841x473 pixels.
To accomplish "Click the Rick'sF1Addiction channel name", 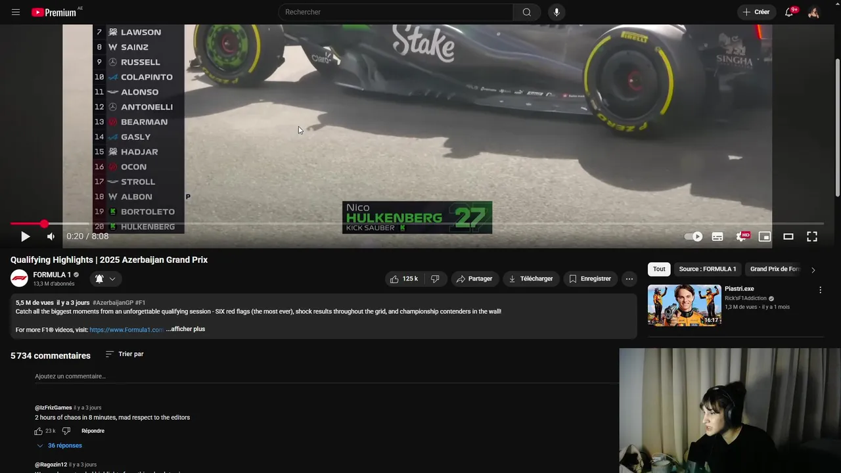I will (x=746, y=298).
